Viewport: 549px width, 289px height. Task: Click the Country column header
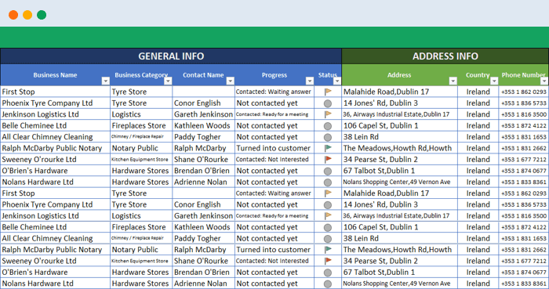point(478,75)
